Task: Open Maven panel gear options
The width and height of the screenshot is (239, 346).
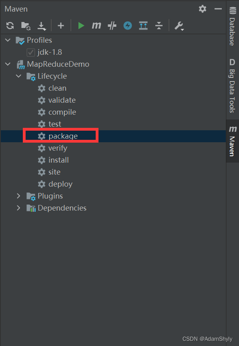Action: tap(202, 9)
